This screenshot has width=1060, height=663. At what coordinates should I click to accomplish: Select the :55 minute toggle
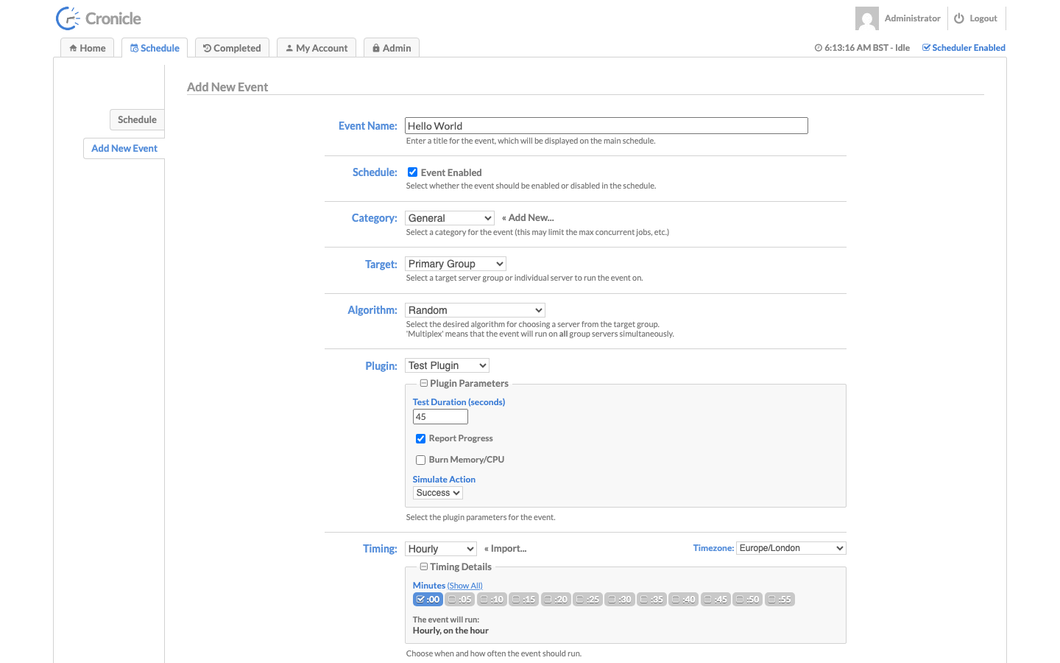point(780,600)
